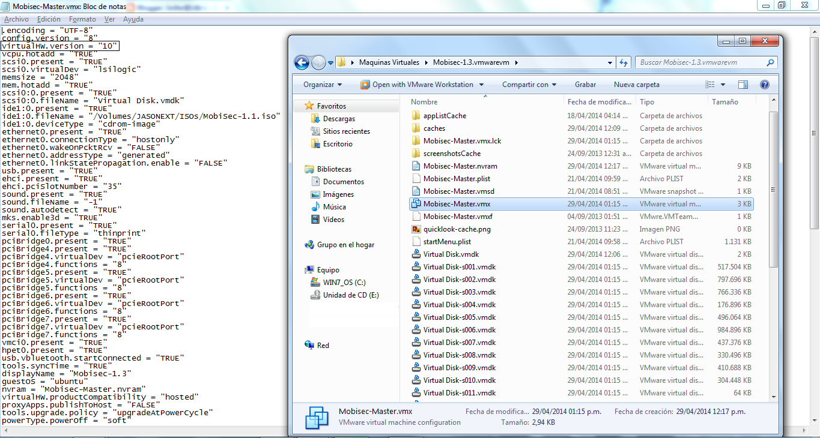Image resolution: width=820 pixels, height=438 pixels.
Task: Click the Nueva carpeta button
Action: click(x=637, y=85)
